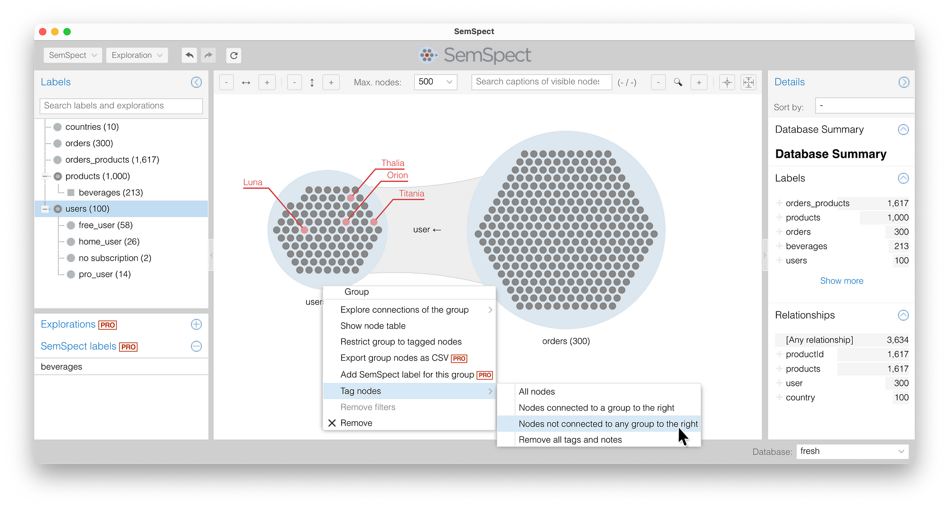Screen dimensions: 949x509
Task: Open the Sort by dropdown
Action: [x=865, y=106]
